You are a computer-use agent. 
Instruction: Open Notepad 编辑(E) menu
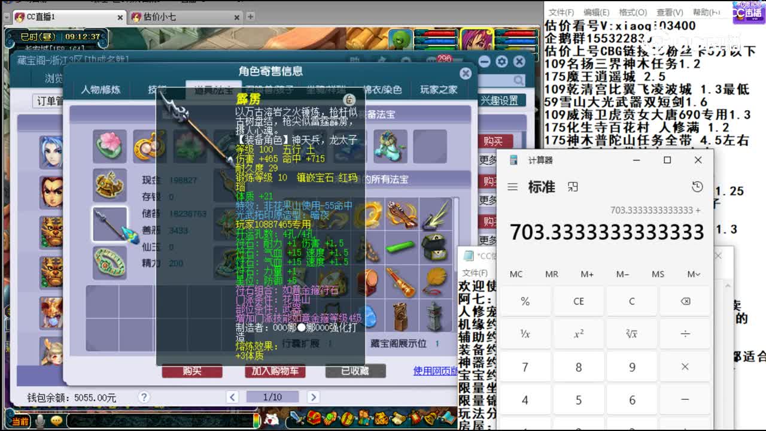point(597,12)
